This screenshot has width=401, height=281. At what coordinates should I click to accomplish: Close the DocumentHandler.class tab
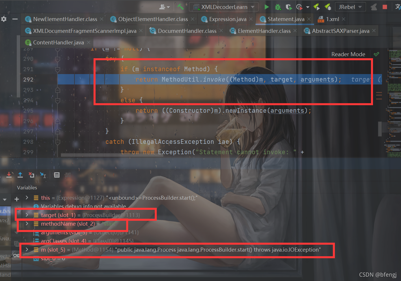(x=221, y=31)
